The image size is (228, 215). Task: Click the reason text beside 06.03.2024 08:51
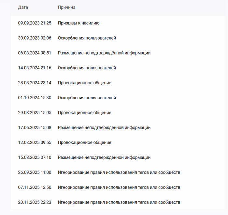pyautogui.click(x=104, y=53)
